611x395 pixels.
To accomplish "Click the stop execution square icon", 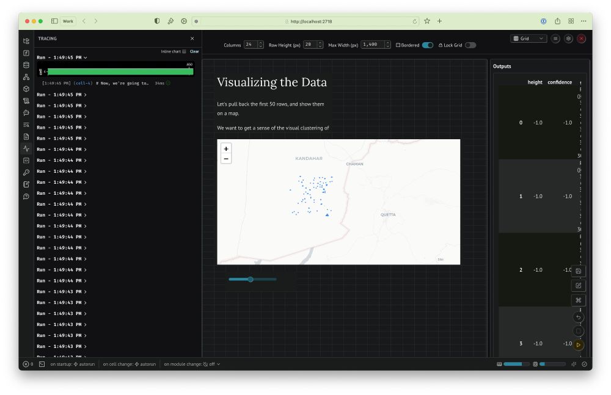I will point(578,331).
